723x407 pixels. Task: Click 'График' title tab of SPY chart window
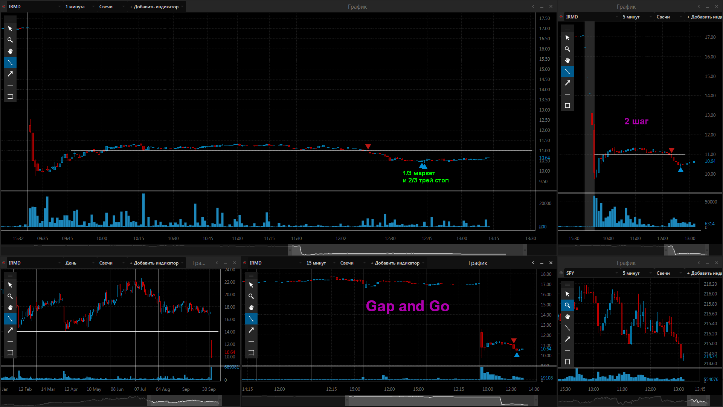pos(626,263)
